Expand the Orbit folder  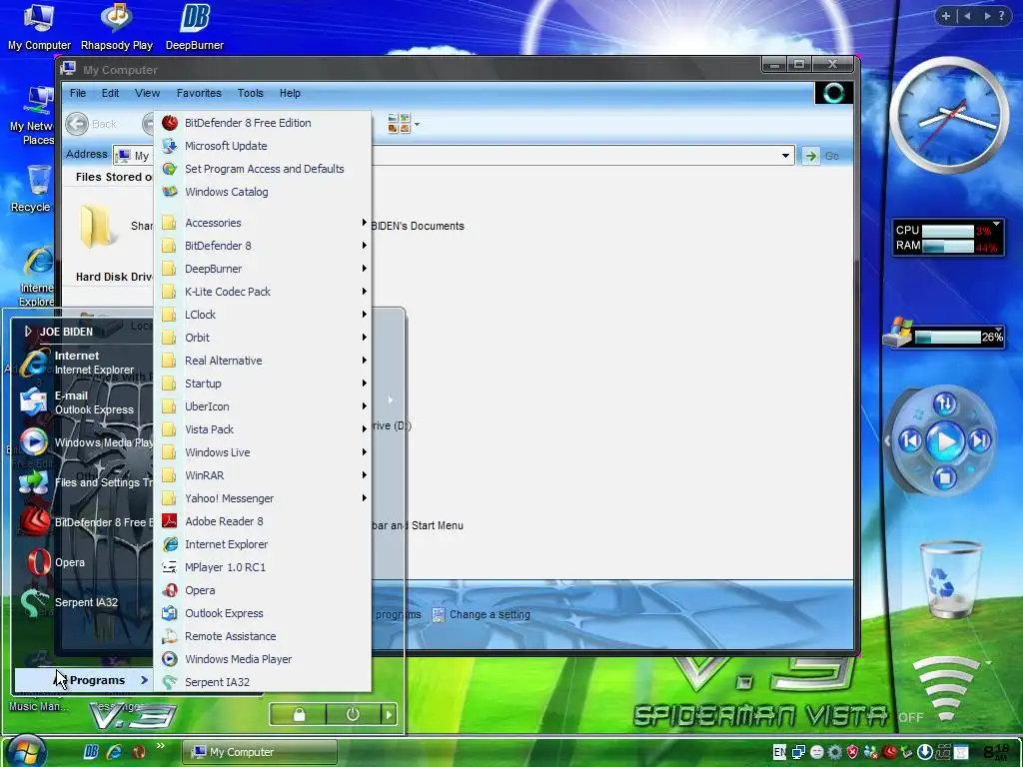click(x=263, y=338)
